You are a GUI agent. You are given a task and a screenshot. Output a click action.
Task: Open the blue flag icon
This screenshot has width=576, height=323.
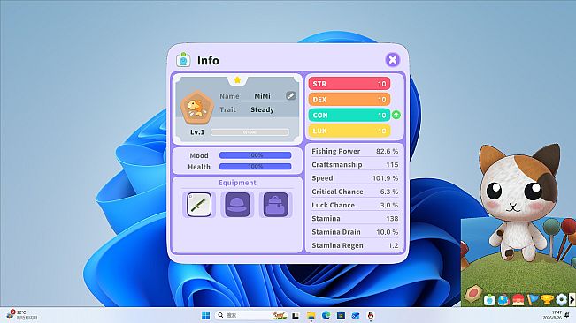(x=533, y=300)
